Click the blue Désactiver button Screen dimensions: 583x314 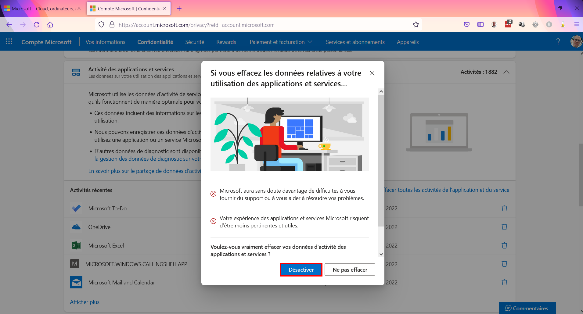(x=301, y=269)
